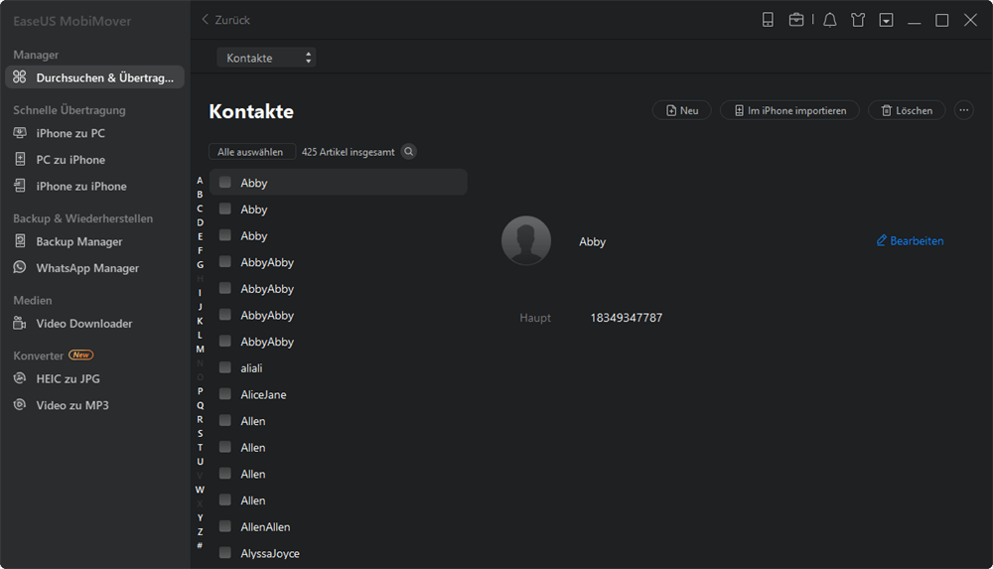
Task: Select the AliceJane contact name
Action: (x=263, y=395)
